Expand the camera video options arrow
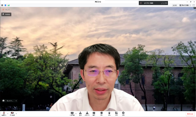Viewport: 196px width, 117px height. [x=16, y=114]
